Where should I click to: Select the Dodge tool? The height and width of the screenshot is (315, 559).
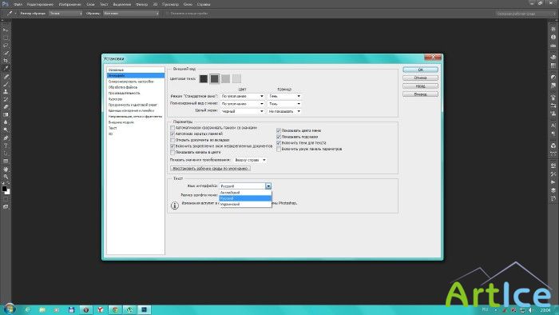coord(6,130)
